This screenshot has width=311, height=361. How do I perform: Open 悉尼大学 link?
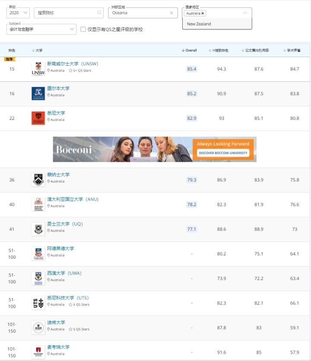coord(56,113)
